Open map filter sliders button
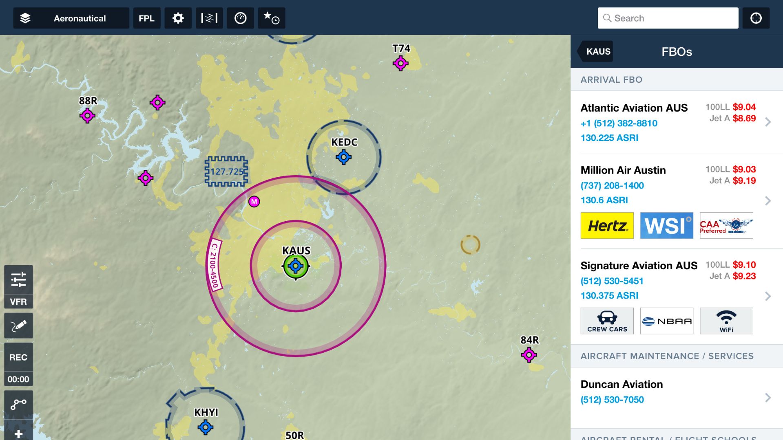 click(x=18, y=279)
